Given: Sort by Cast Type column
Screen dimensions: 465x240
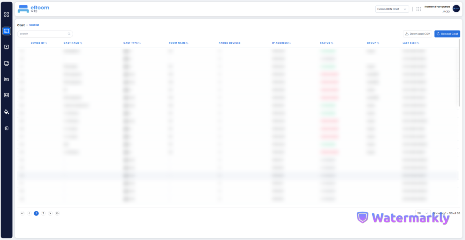Looking at the screenshot, I should pyautogui.click(x=132, y=43).
